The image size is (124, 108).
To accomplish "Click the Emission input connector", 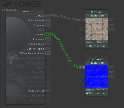I will point(48,39).
